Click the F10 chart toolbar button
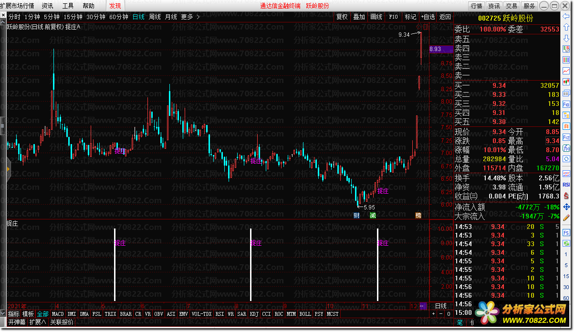 (x=393, y=17)
